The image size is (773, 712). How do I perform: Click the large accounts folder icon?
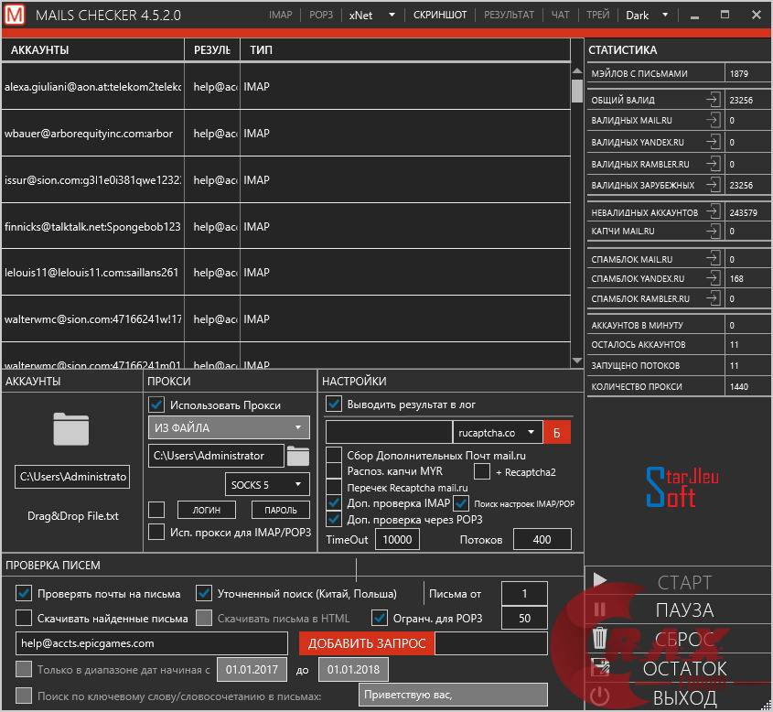[71, 428]
